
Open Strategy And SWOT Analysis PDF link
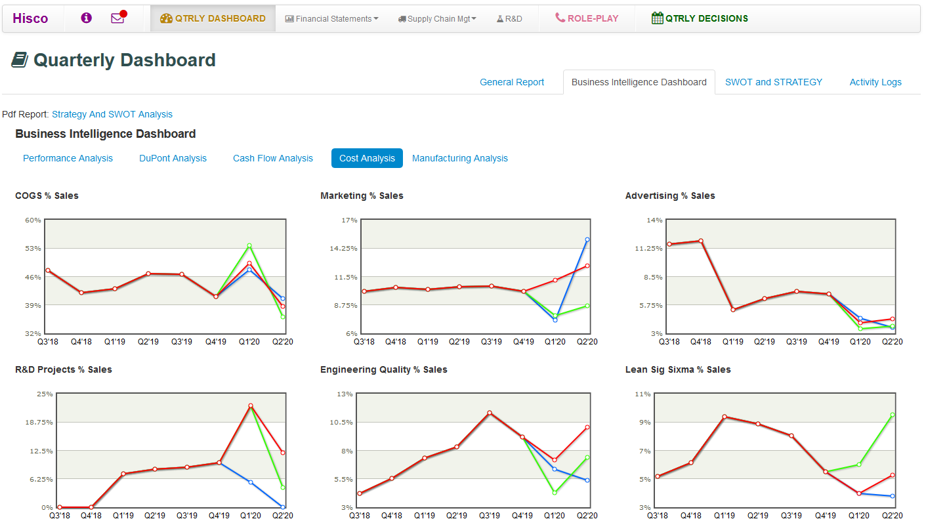tap(112, 114)
